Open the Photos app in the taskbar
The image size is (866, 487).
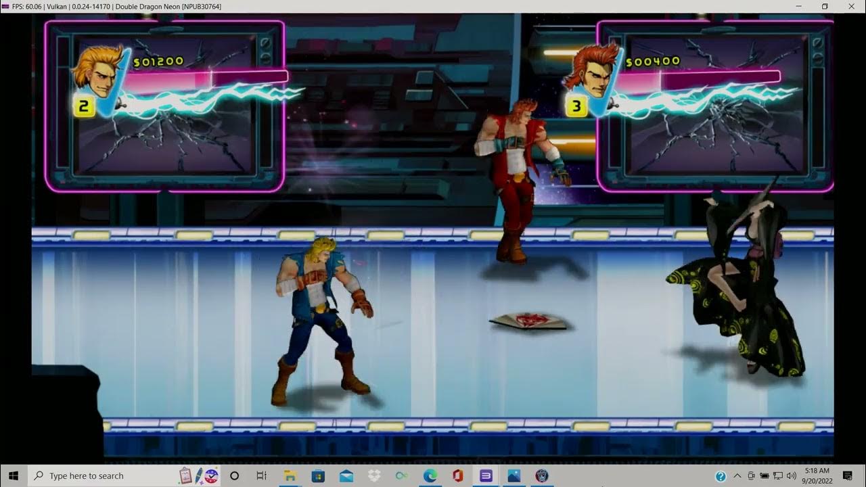(x=514, y=476)
